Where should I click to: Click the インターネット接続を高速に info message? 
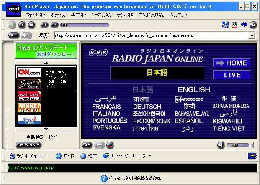click(x=131, y=178)
